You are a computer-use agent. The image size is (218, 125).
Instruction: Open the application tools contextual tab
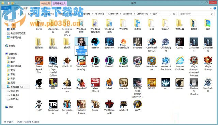click(x=59, y=3)
